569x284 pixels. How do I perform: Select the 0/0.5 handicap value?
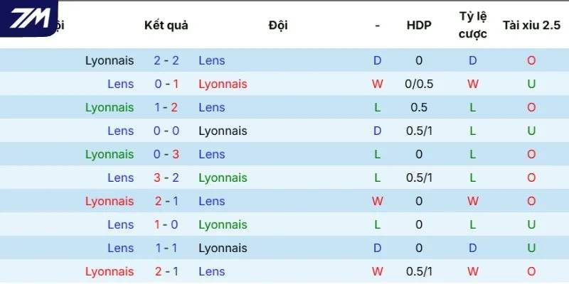pos(419,84)
